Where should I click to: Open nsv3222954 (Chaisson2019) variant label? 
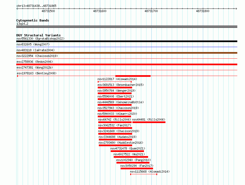click(37, 56)
